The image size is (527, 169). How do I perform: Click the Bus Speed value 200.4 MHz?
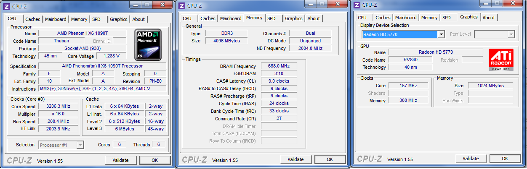[58, 121]
